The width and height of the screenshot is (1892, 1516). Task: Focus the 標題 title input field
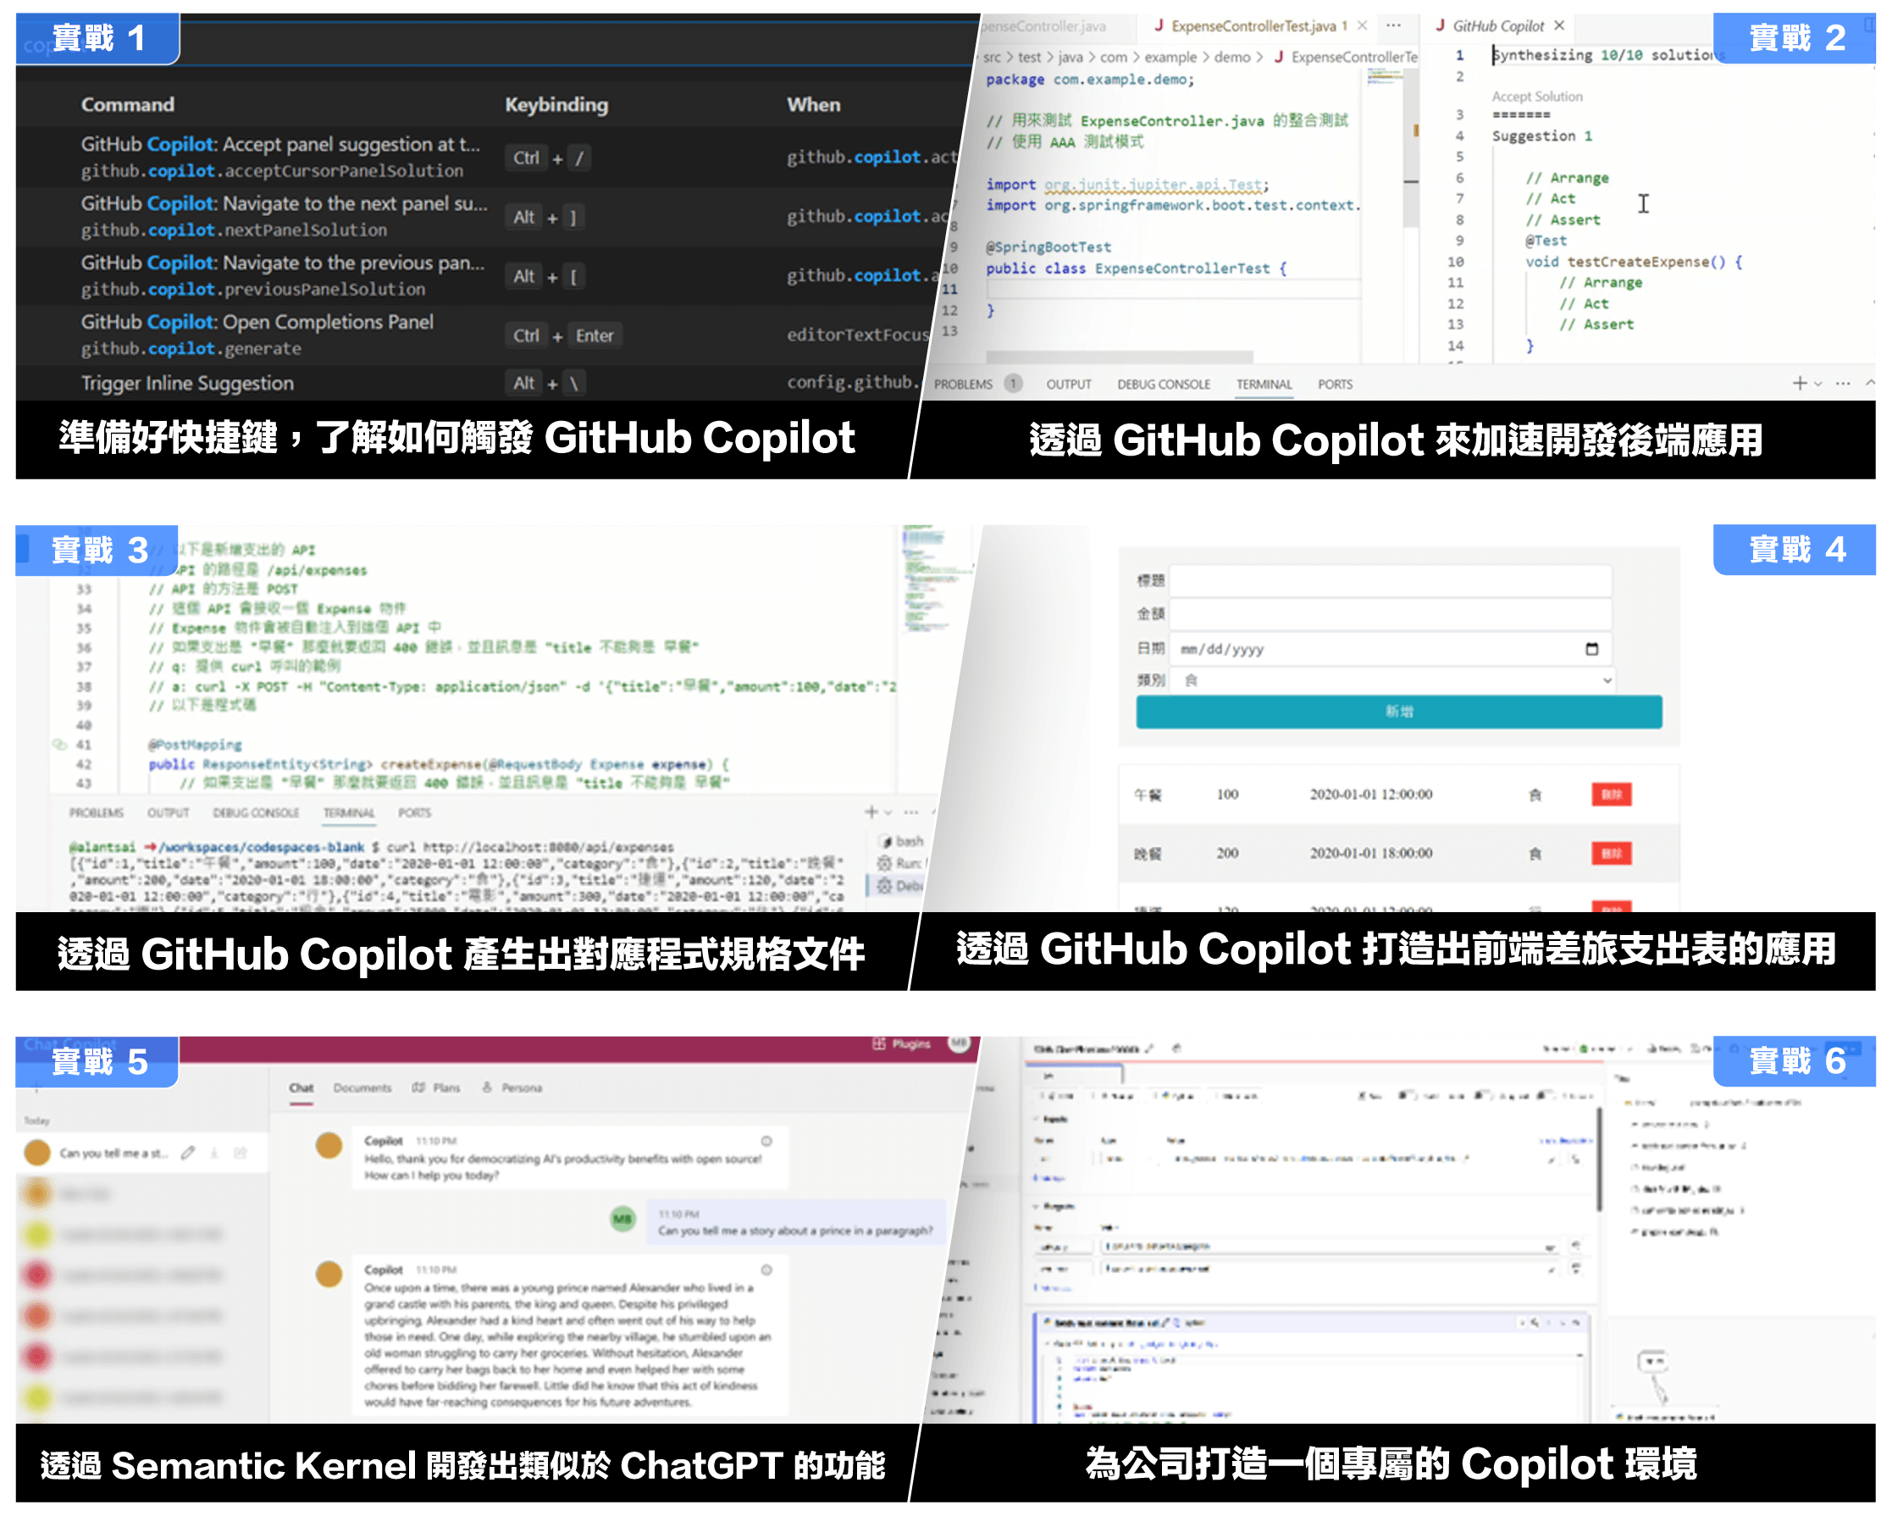[1390, 580]
